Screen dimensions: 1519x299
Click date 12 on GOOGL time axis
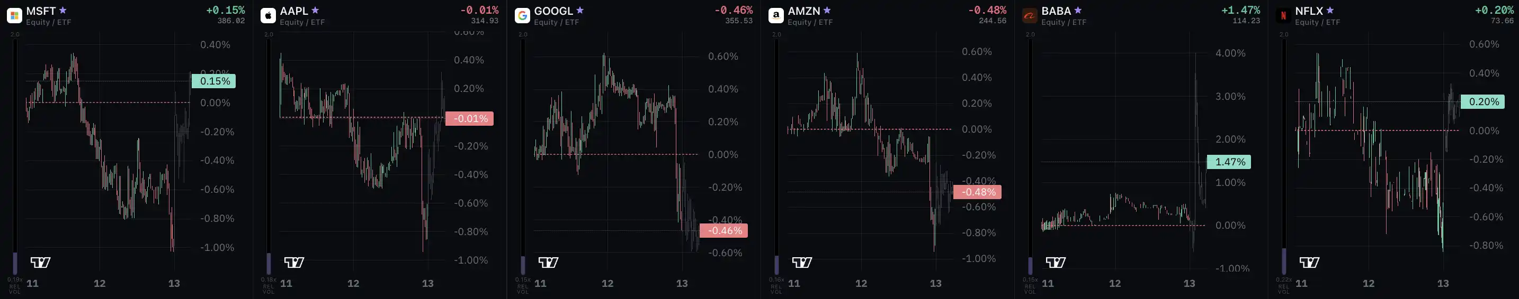(607, 284)
